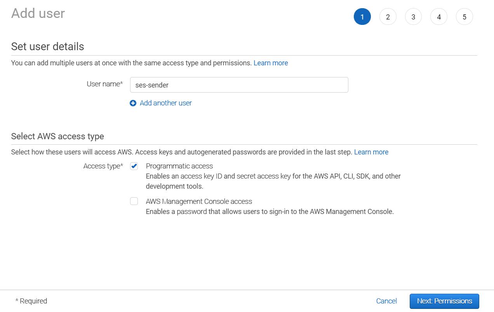Click the AWS Management Console access label
The image size is (494, 312).
pos(199,202)
